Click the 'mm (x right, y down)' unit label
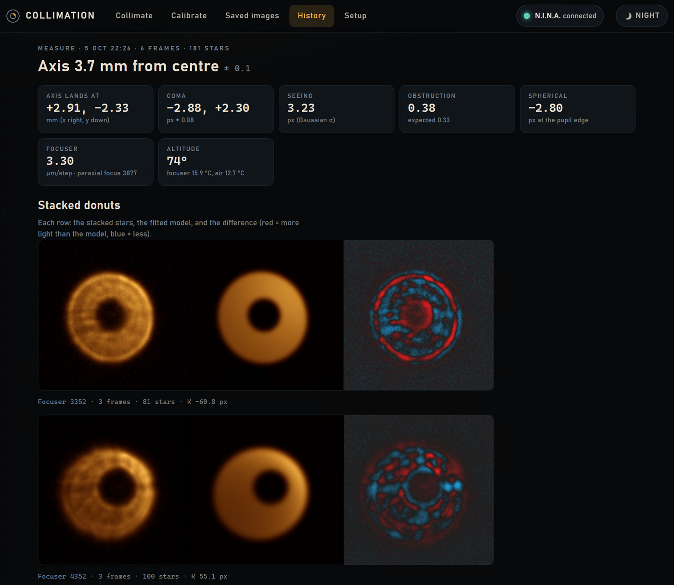Viewport: 674px width, 585px height. pos(78,120)
